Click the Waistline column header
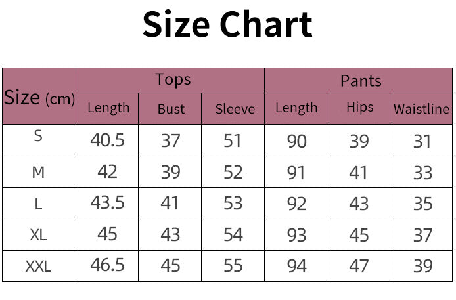 point(421,109)
